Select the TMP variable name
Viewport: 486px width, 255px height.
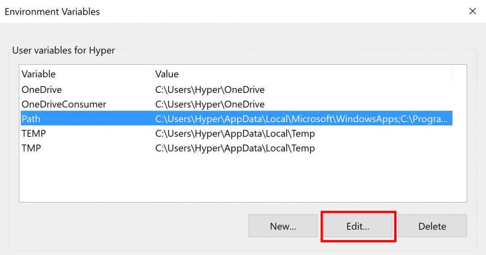(x=31, y=148)
